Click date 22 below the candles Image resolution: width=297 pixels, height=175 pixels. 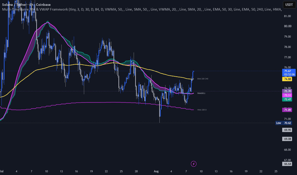pyautogui.click(x=106, y=171)
